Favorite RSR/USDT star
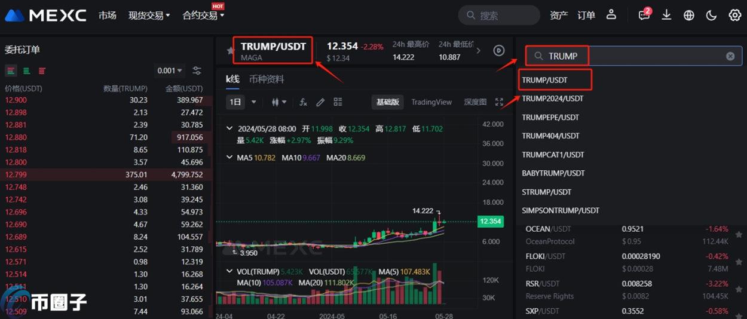 click(739, 290)
